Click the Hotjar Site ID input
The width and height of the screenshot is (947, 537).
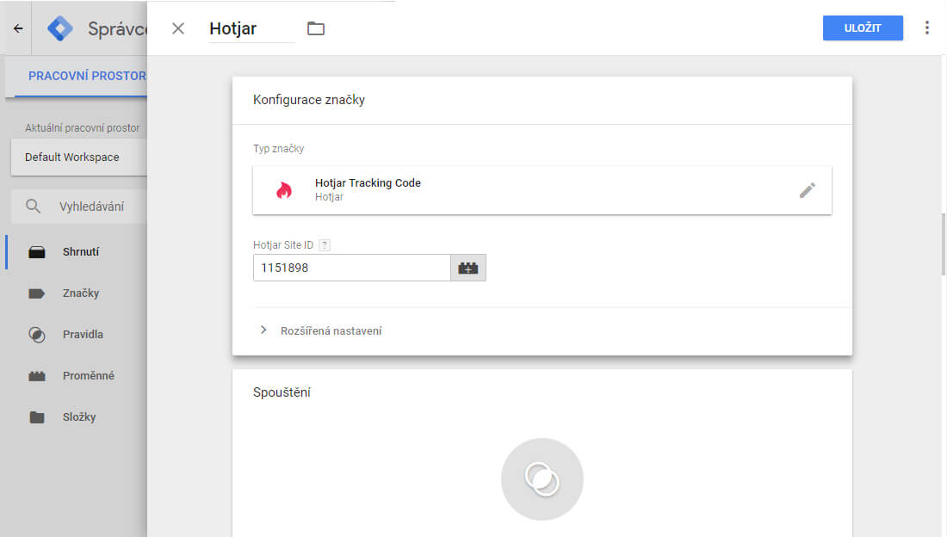click(x=351, y=268)
